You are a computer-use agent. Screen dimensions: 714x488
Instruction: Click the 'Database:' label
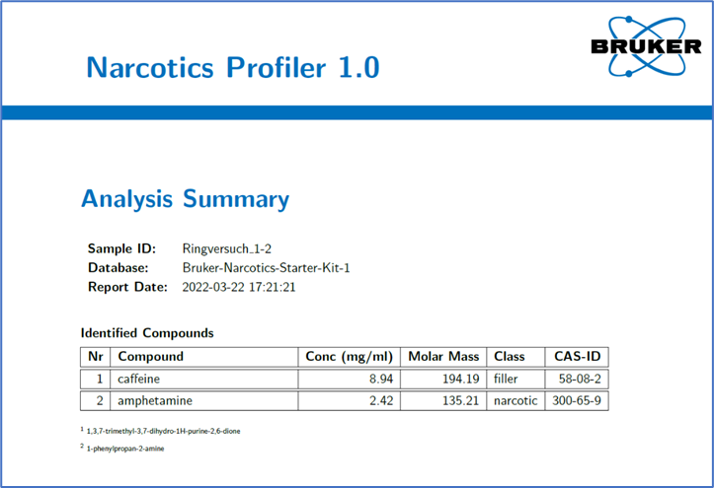click(118, 267)
